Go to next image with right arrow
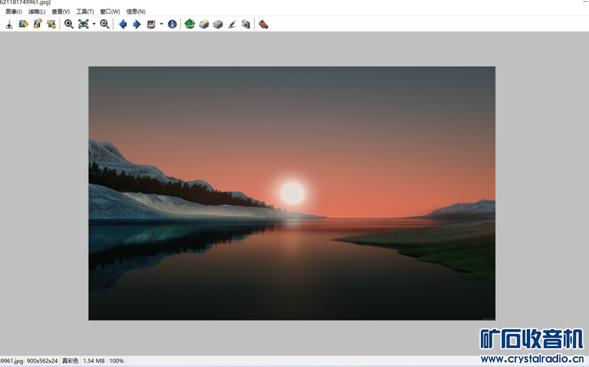Image resolution: width=589 pixels, height=367 pixels. point(137,24)
